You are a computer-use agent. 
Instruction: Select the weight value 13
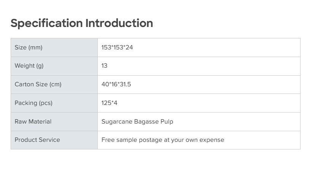pos(105,66)
